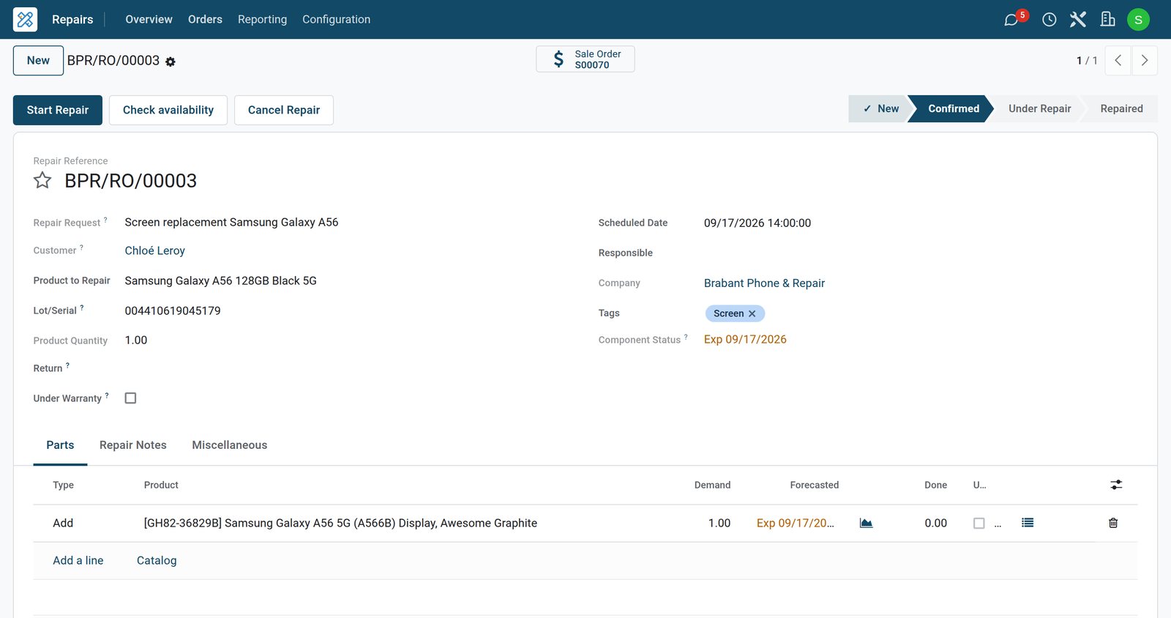Open the user avatar menu
Image resolution: width=1171 pixels, height=618 pixels.
click(1138, 20)
